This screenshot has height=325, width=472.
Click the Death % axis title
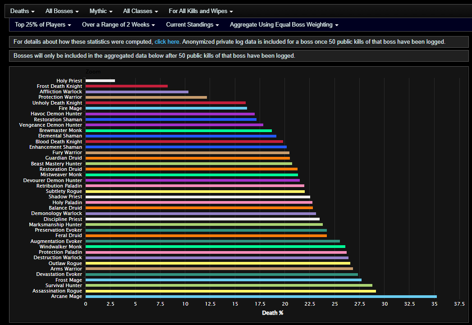pos(273,313)
